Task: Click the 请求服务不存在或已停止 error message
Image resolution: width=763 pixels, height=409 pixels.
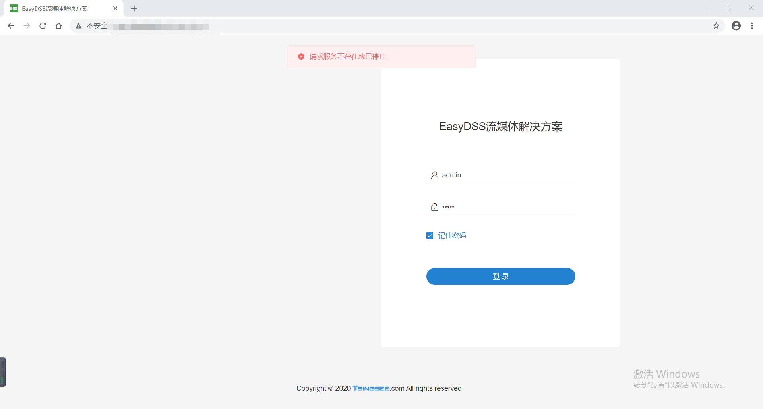Action: (348, 56)
